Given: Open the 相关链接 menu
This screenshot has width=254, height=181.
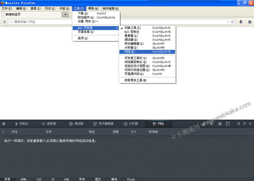Looking at the screenshot, I should coord(110,8).
